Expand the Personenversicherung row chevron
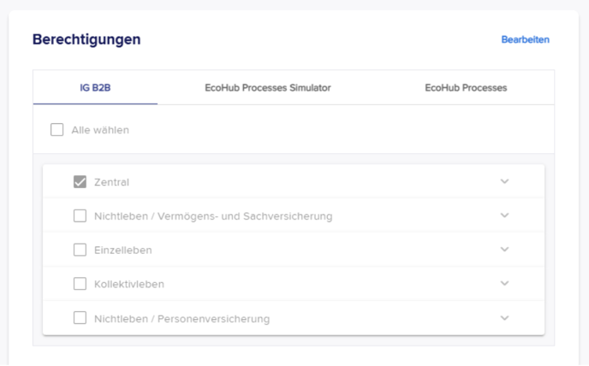 tap(504, 318)
